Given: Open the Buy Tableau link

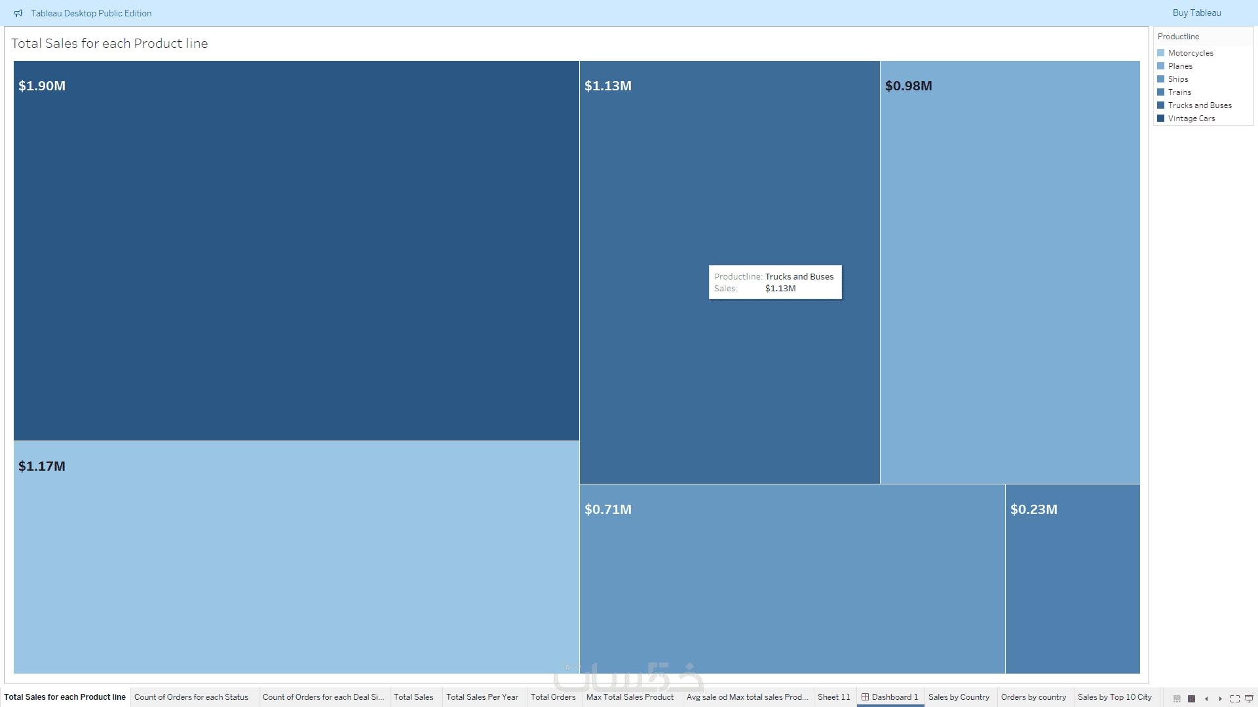Looking at the screenshot, I should click(1196, 12).
